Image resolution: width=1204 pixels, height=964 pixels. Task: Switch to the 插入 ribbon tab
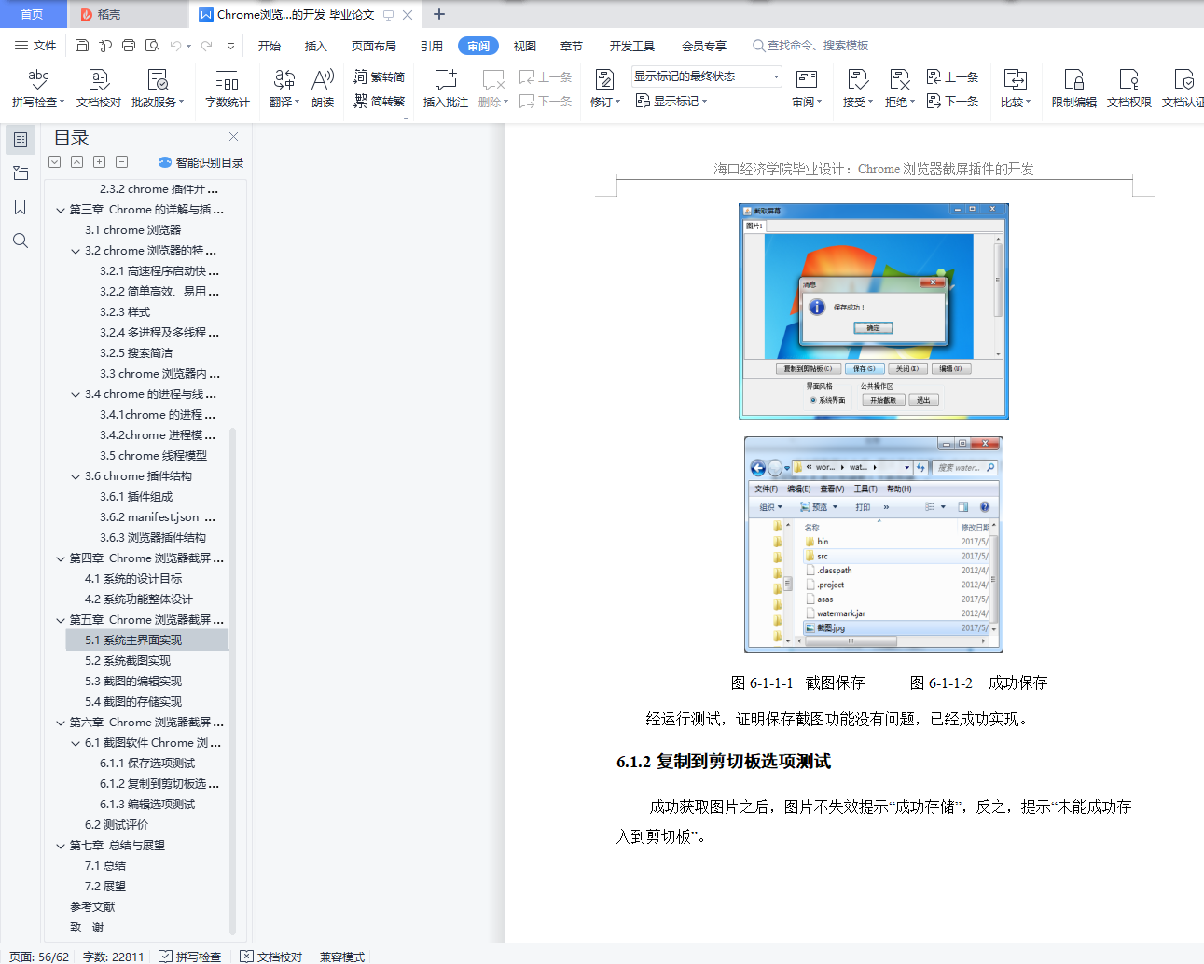[316, 46]
